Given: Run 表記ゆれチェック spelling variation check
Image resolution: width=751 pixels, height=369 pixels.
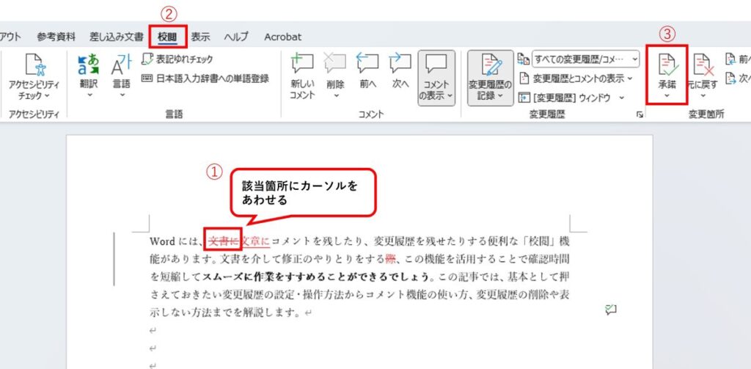Looking at the screenshot, I should (177, 59).
